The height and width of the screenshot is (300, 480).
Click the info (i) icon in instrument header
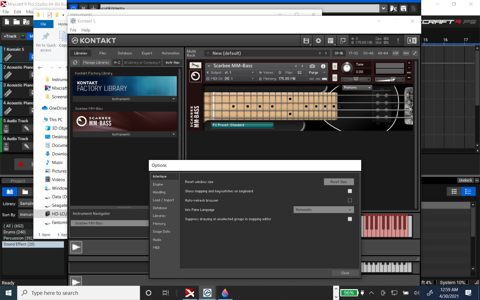pyautogui.click(x=323, y=66)
